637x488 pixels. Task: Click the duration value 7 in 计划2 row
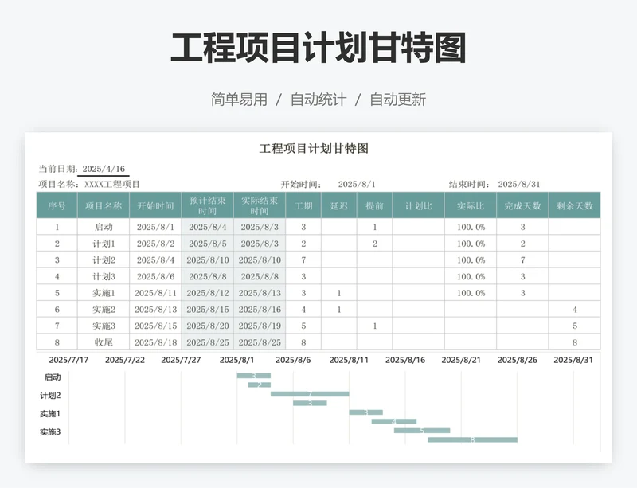tap(303, 260)
